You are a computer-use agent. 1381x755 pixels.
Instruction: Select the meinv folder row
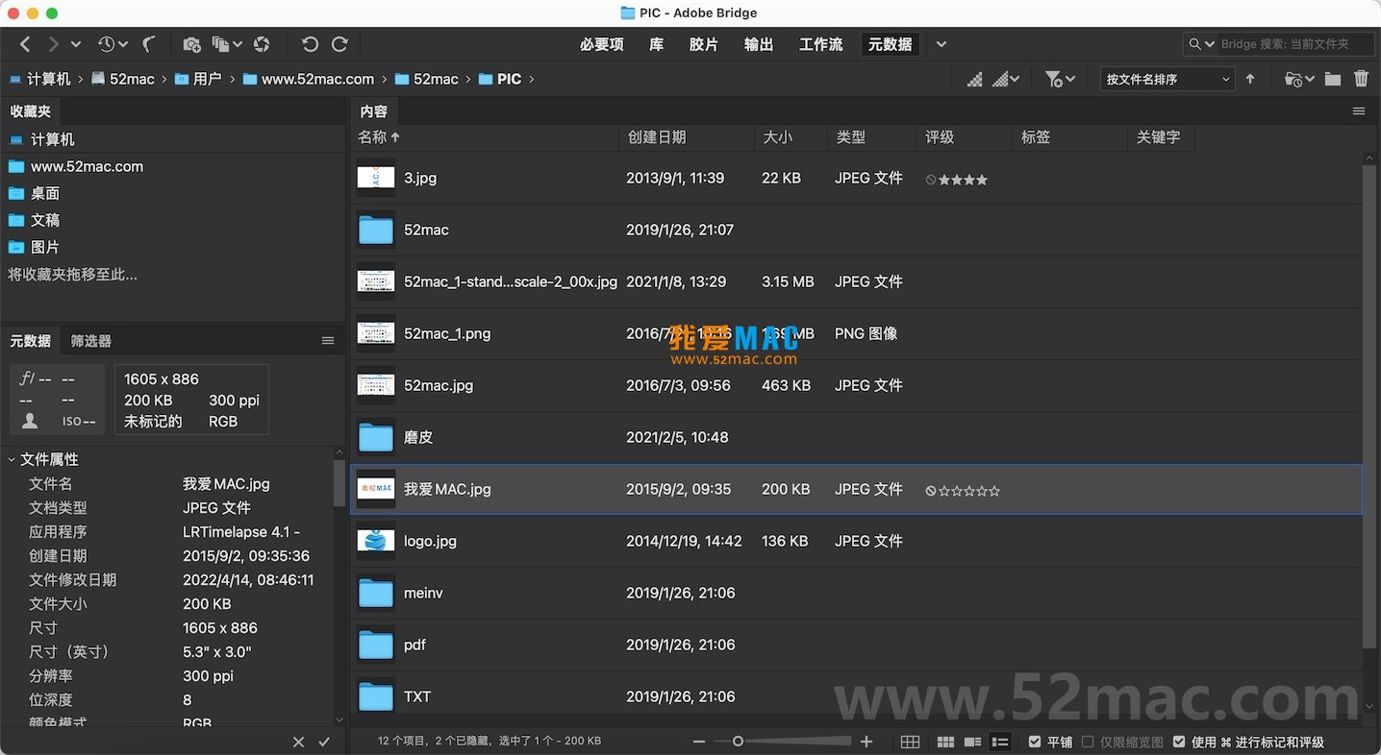click(x=857, y=593)
